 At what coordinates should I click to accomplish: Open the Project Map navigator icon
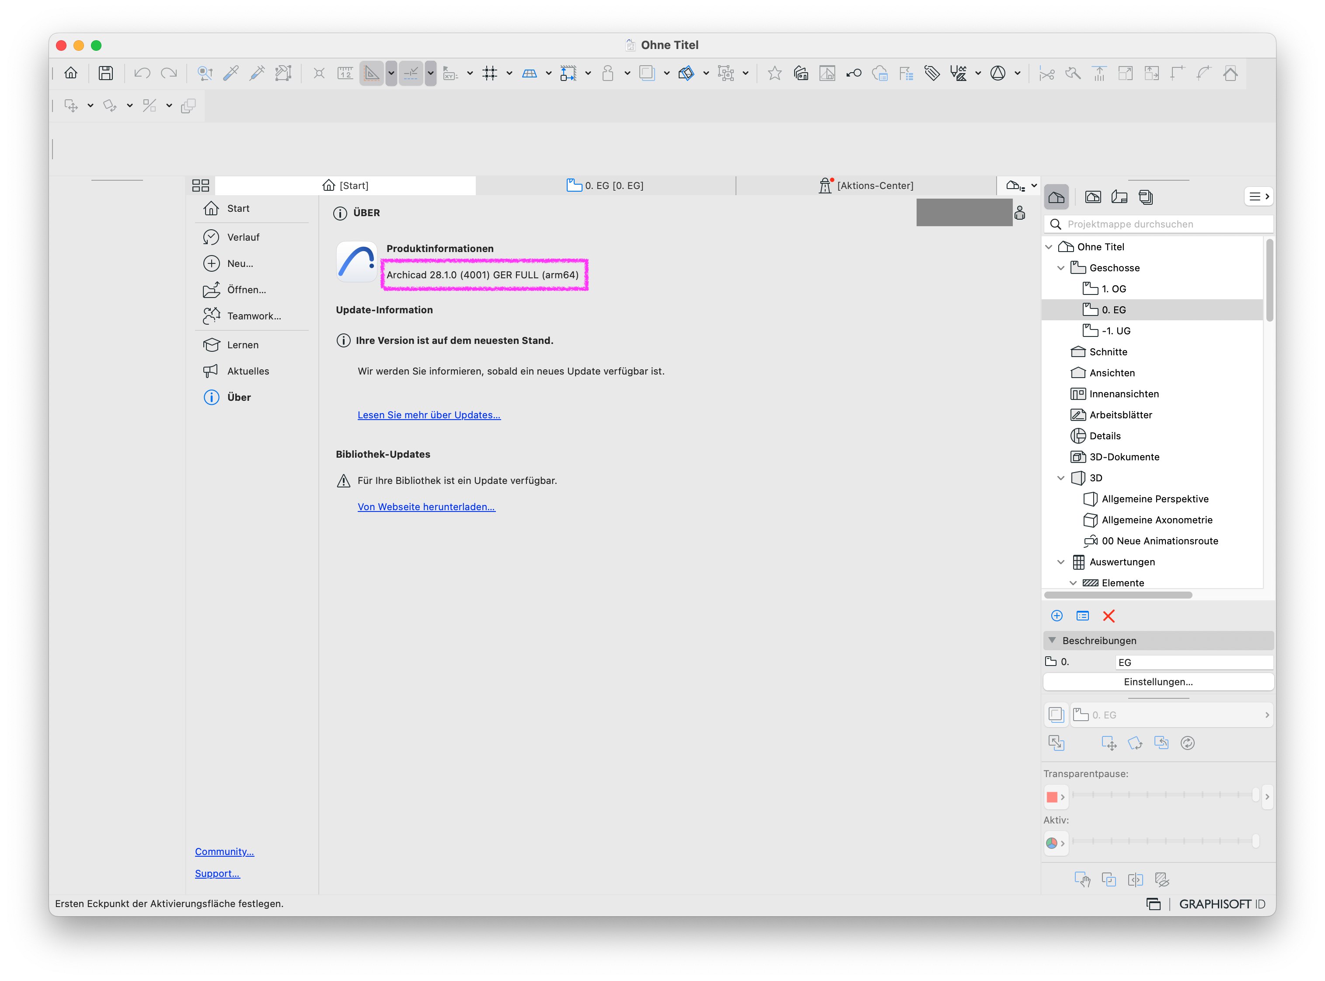coord(1056,197)
